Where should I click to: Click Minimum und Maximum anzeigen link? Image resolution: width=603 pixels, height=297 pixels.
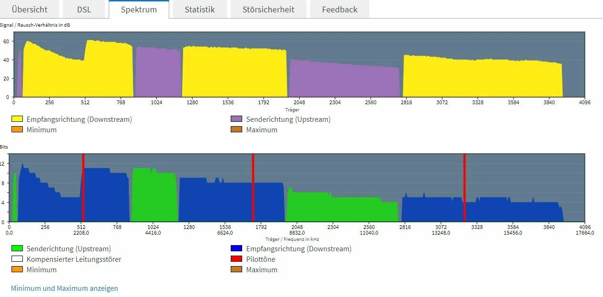pyautogui.click(x=64, y=288)
